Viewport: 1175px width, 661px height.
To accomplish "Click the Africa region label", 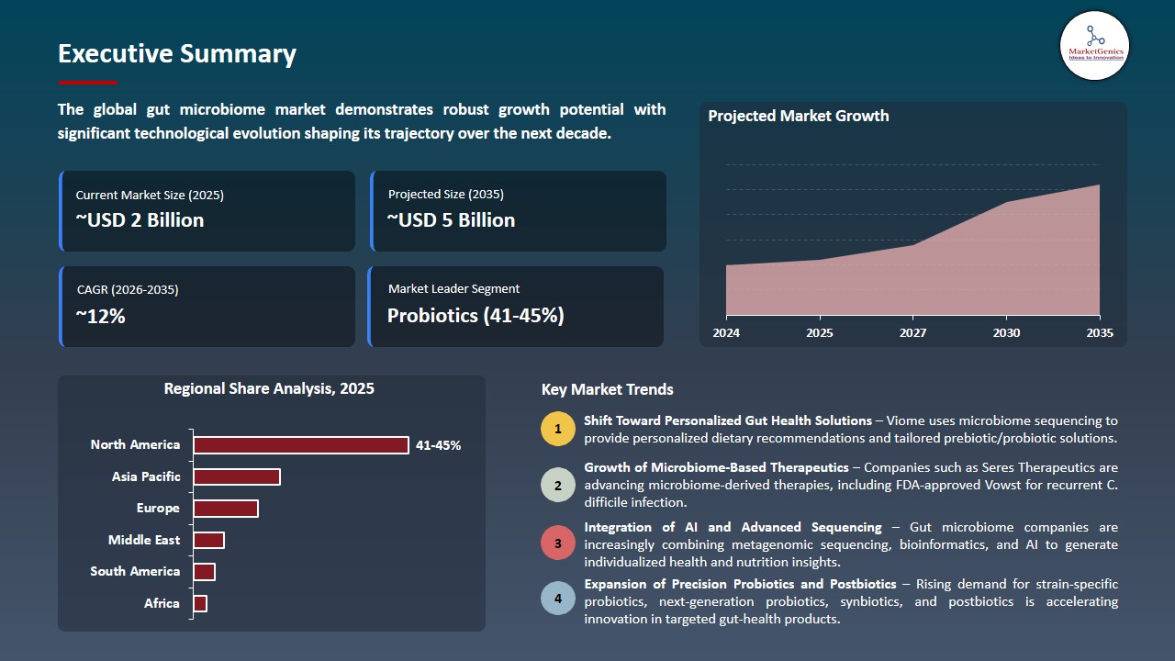I will [x=162, y=603].
